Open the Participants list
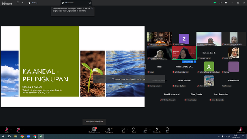This screenshot has height=139, width=247. point(109,130)
